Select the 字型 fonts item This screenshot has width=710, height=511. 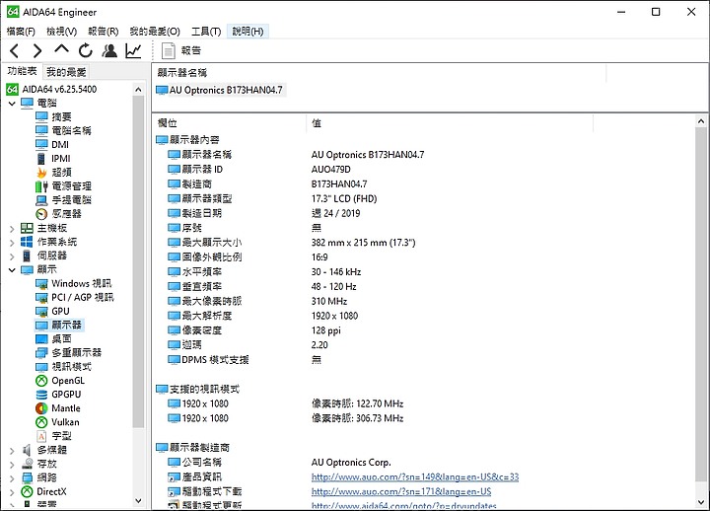click(53, 436)
